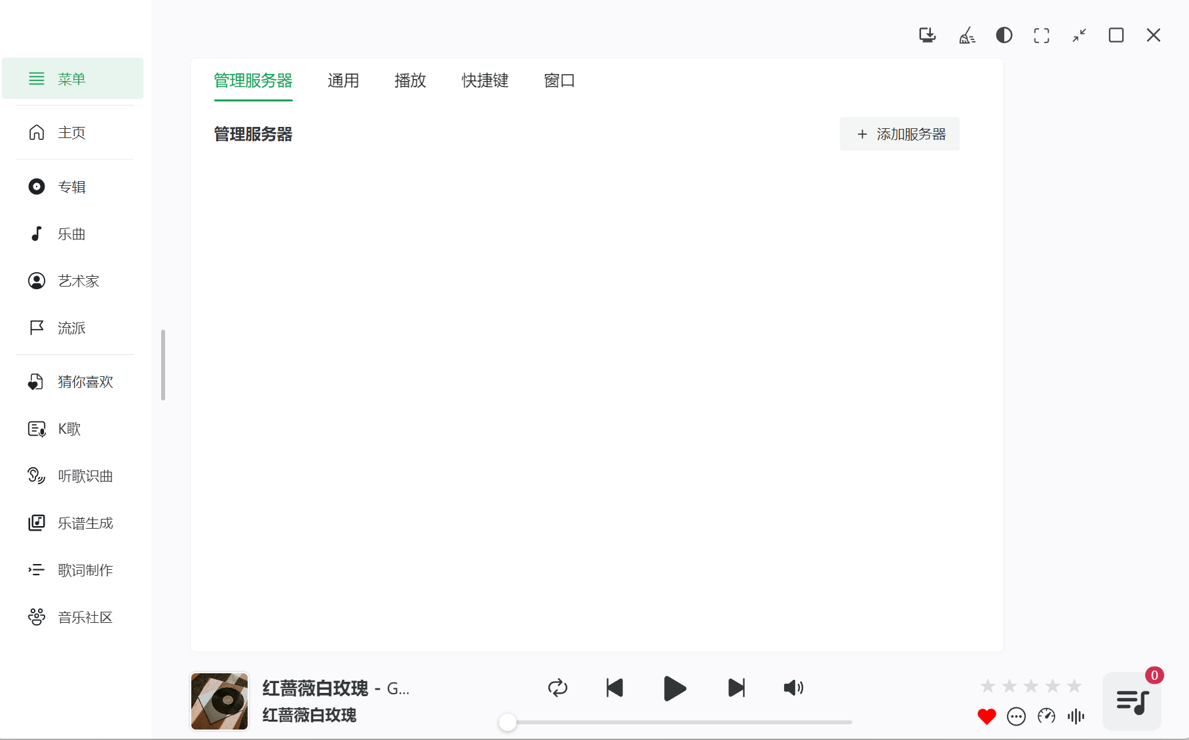Switch to mini player mode
This screenshot has height=740, width=1189.
[1079, 35]
